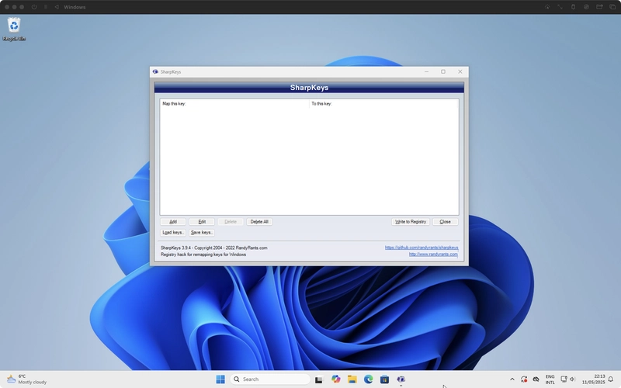Open Task View on the taskbar

(x=319, y=379)
